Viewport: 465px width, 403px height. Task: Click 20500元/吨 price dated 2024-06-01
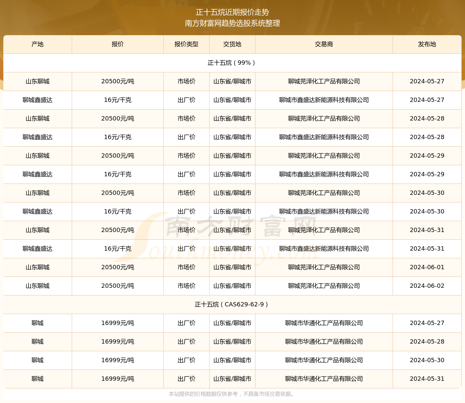[x=118, y=267]
